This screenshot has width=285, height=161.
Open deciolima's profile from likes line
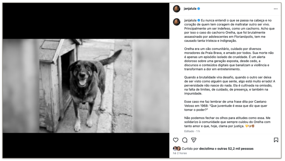pos(207,149)
